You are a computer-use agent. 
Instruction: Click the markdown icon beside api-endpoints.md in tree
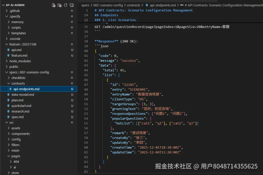tap(10, 89)
